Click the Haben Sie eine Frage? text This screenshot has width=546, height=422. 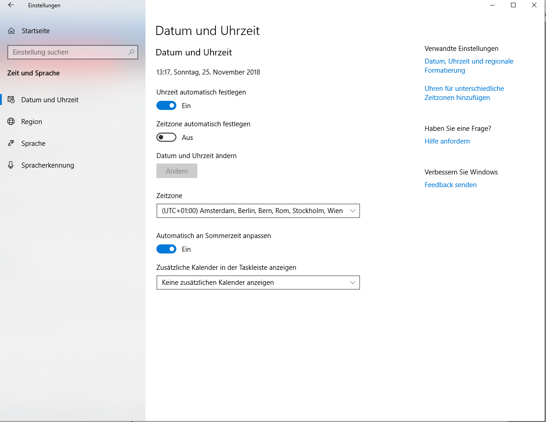pos(458,129)
